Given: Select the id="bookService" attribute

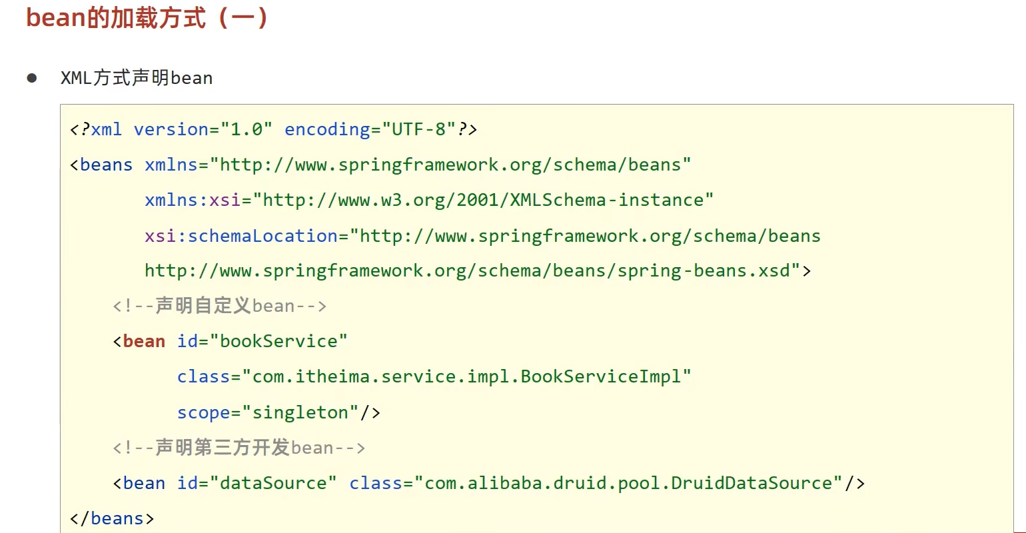Looking at the screenshot, I should (264, 341).
